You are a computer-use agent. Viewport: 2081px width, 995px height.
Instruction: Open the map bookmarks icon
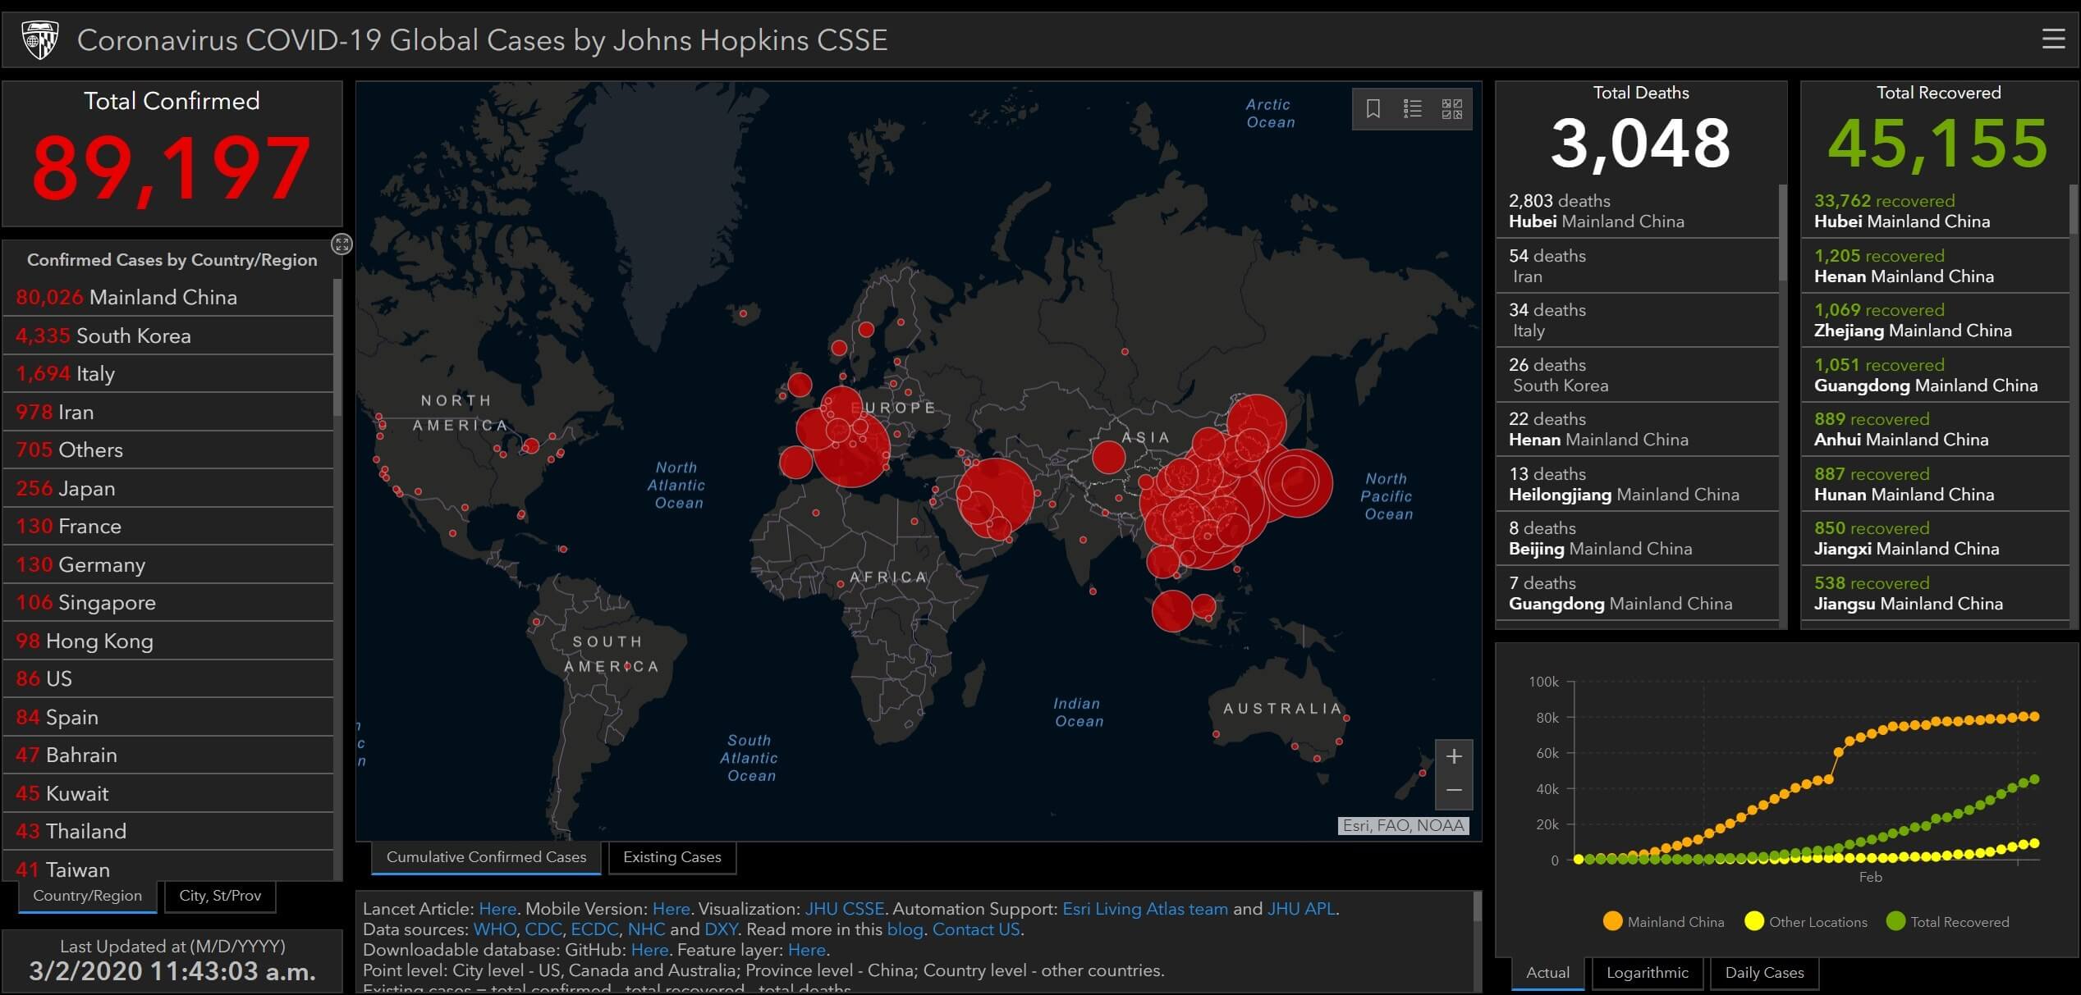[1373, 108]
